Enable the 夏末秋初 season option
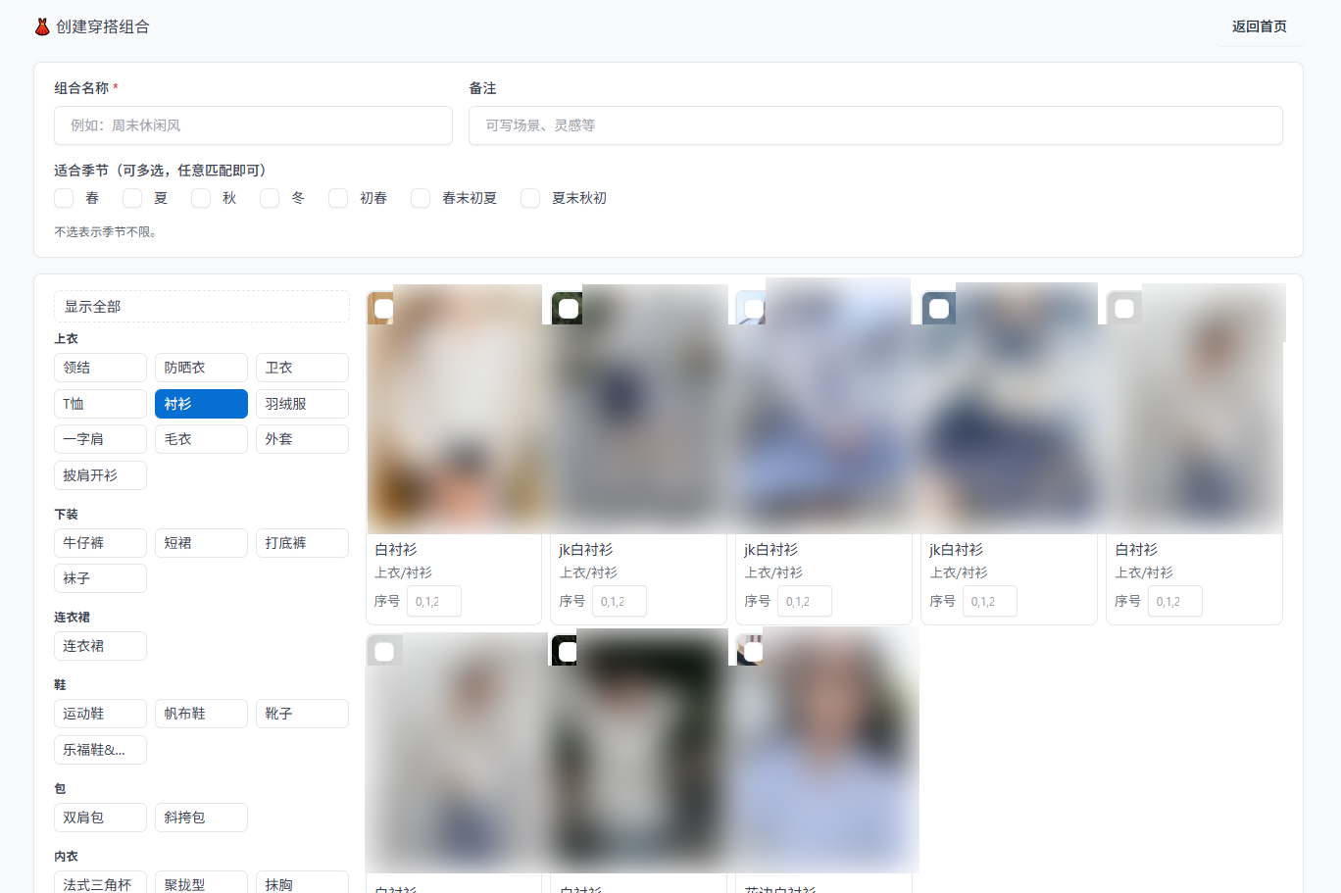1341x893 pixels. pyautogui.click(x=530, y=198)
